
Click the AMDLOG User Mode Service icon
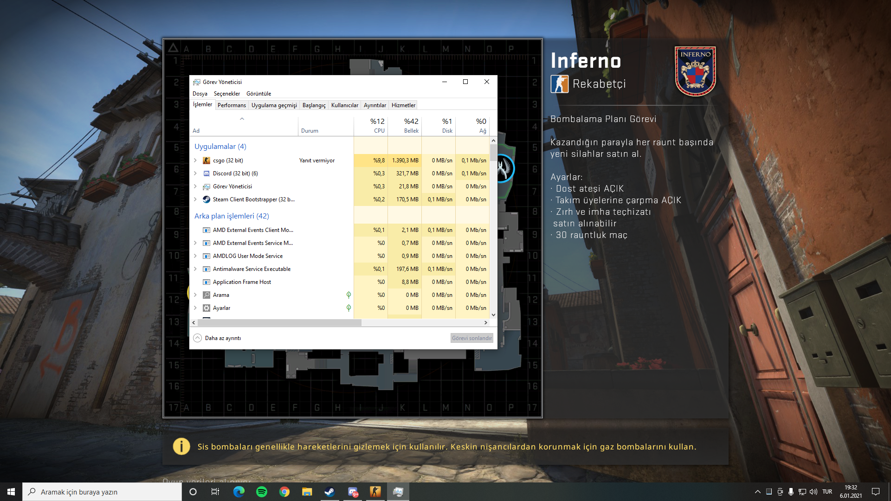[207, 256]
